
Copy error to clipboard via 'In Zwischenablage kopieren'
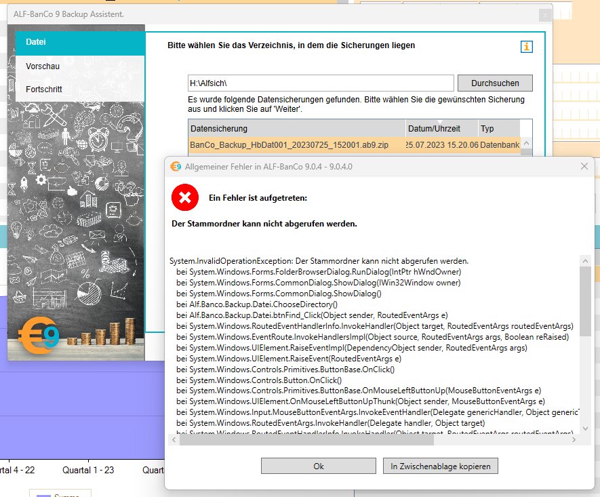(441, 466)
